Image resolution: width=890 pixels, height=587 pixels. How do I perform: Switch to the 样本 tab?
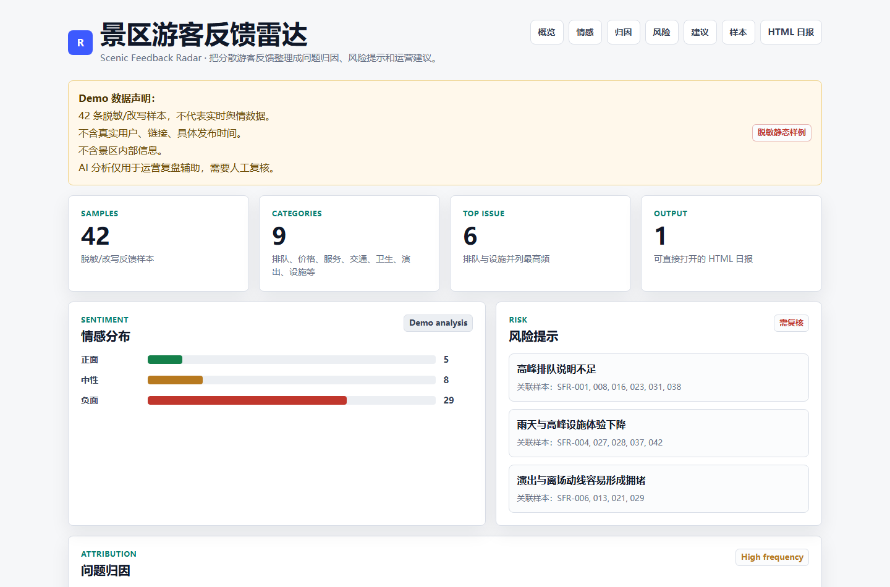tap(739, 32)
